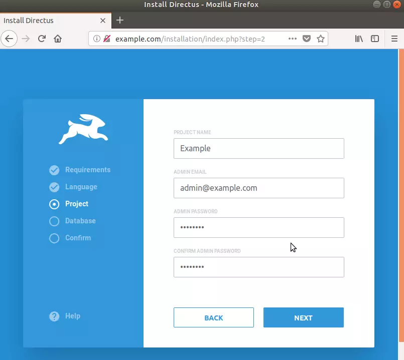The image size is (404, 360).
Task: Focus the Admin Password field
Action: point(258,228)
